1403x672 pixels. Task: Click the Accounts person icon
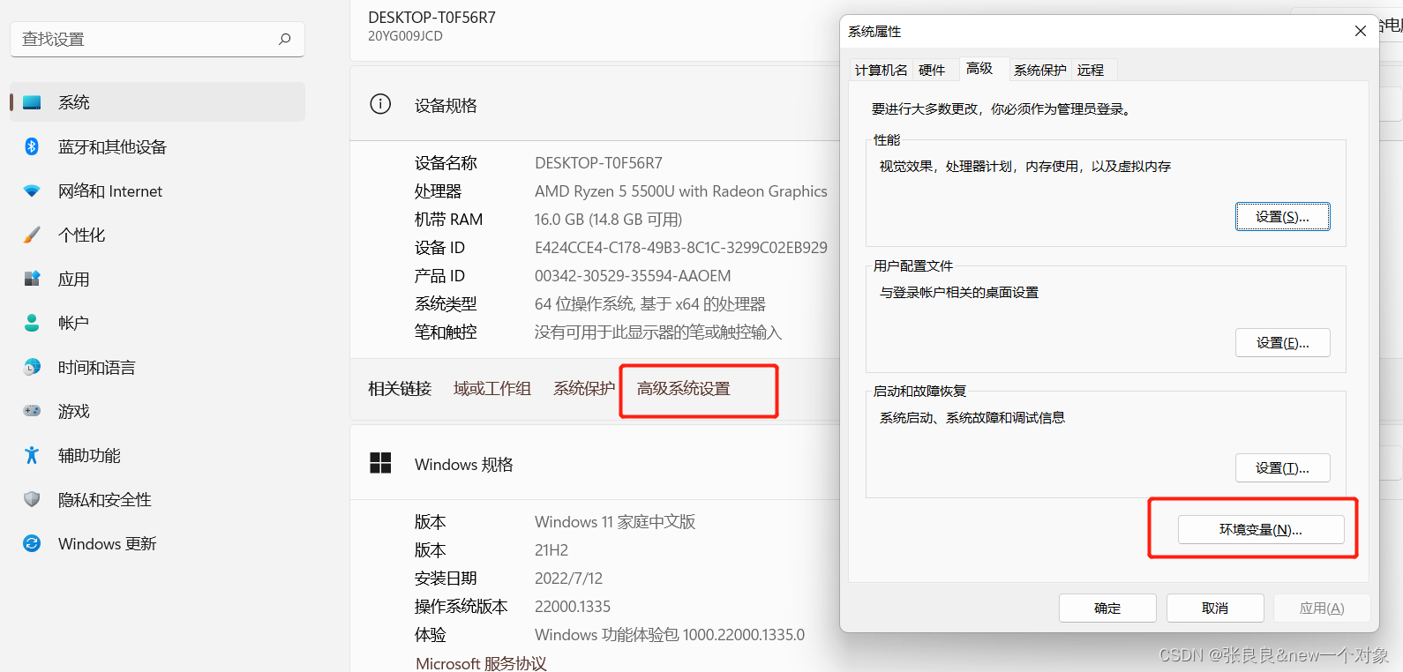tap(32, 323)
